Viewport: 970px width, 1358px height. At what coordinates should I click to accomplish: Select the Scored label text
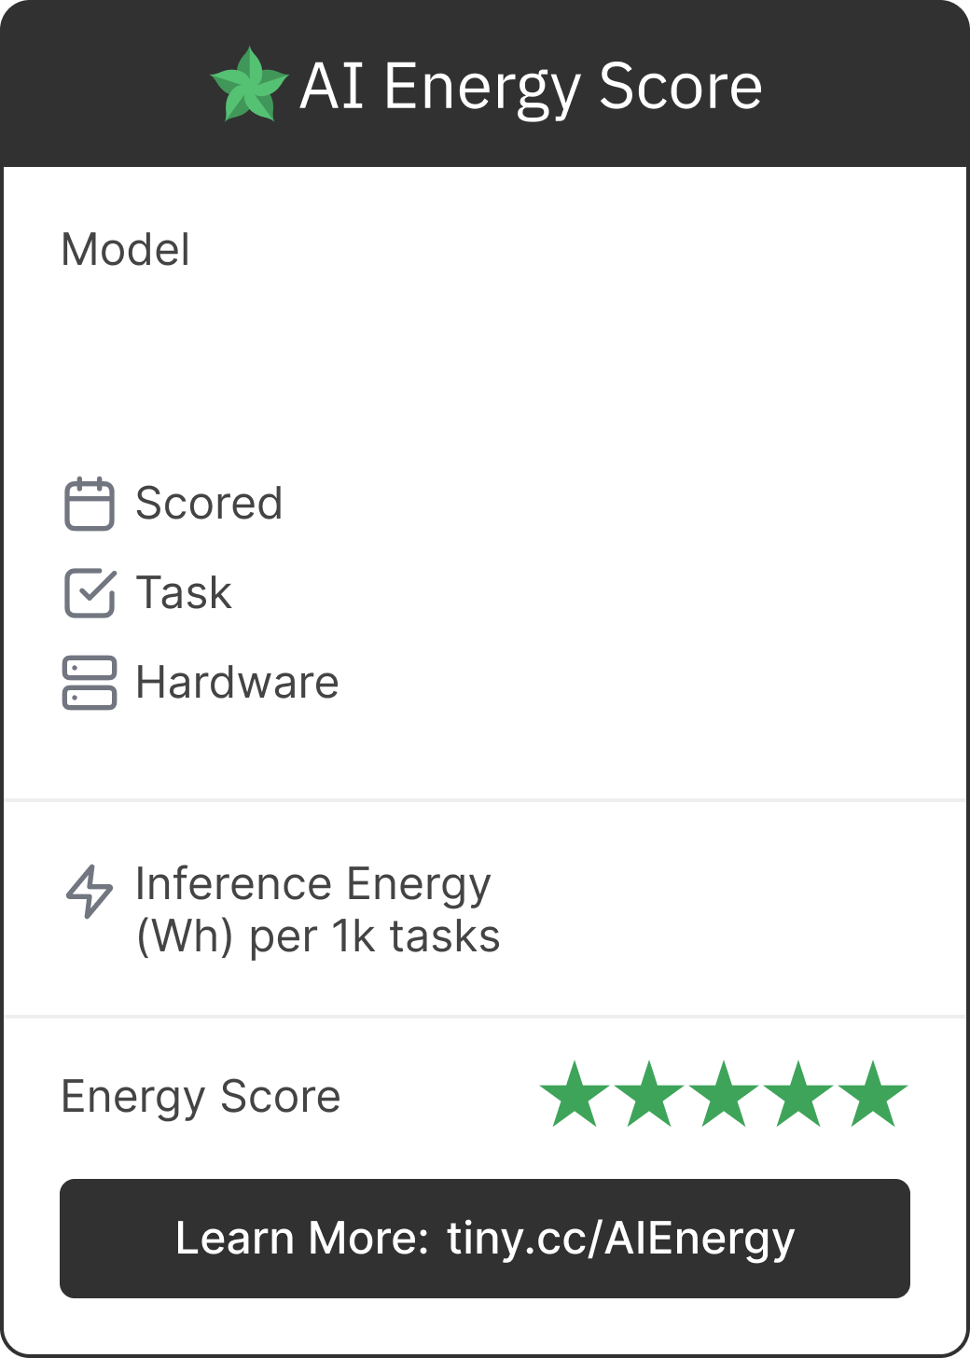(x=209, y=504)
